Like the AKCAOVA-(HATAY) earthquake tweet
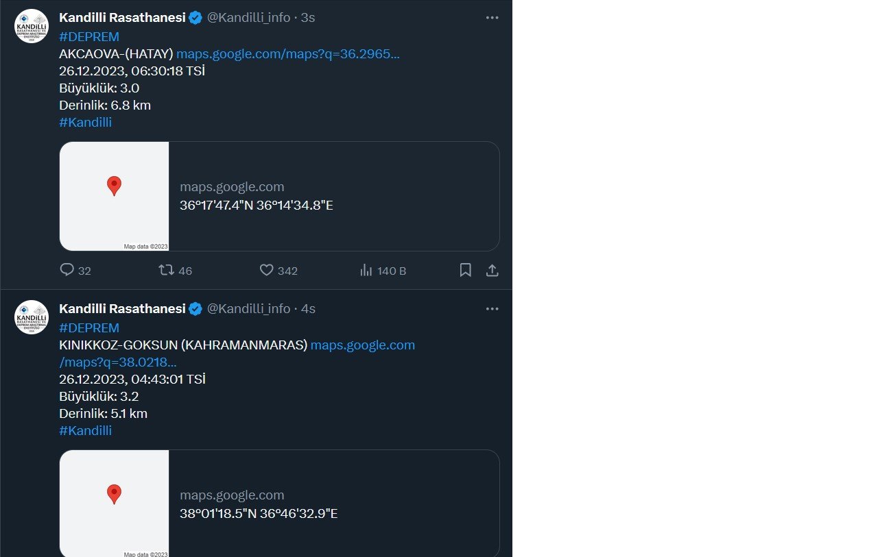The image size is (878, 557). click(267, 270)
